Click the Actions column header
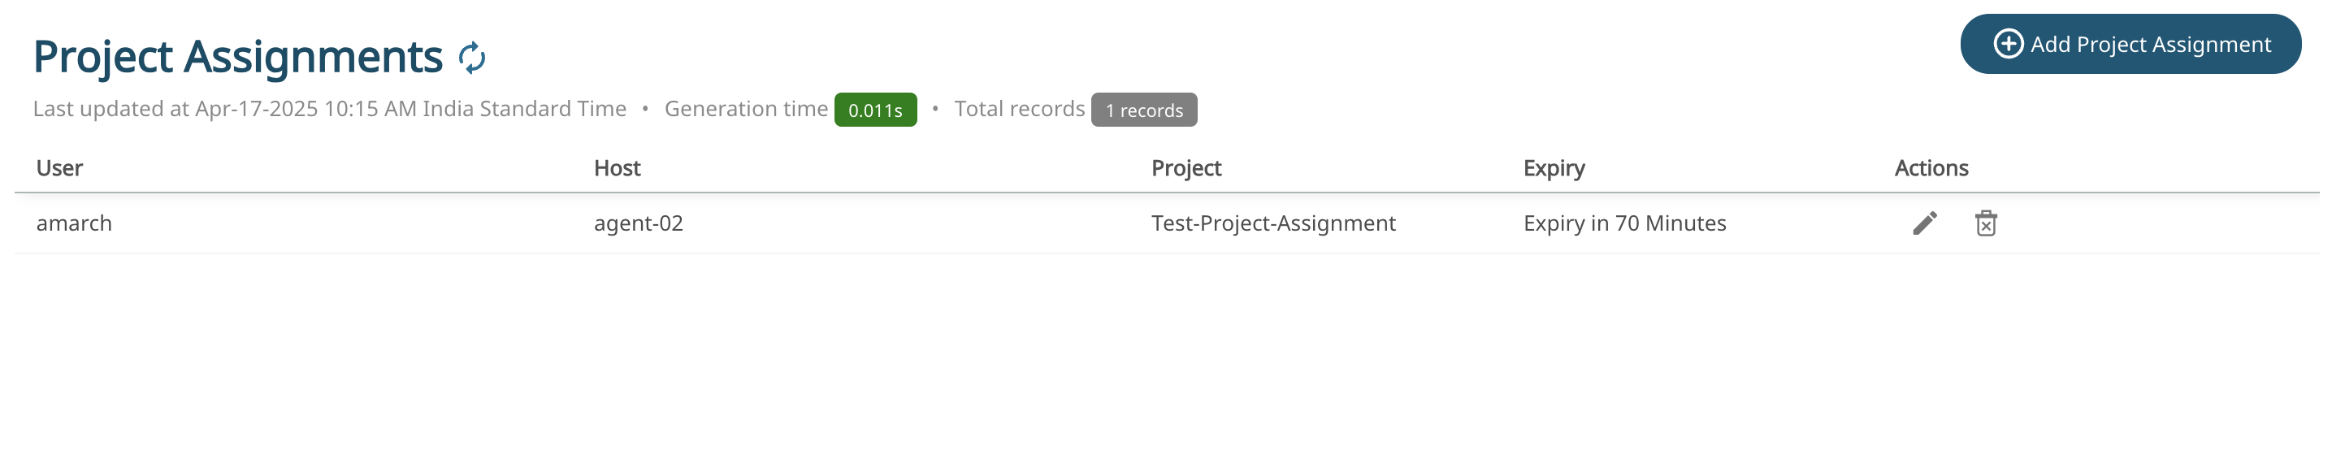 click(x=1931, y=168)
